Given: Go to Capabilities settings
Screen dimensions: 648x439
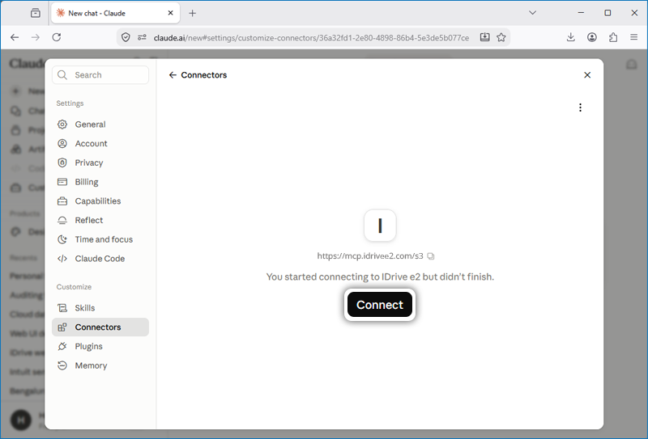Looking at the screenshot, I should coord(100,201).
